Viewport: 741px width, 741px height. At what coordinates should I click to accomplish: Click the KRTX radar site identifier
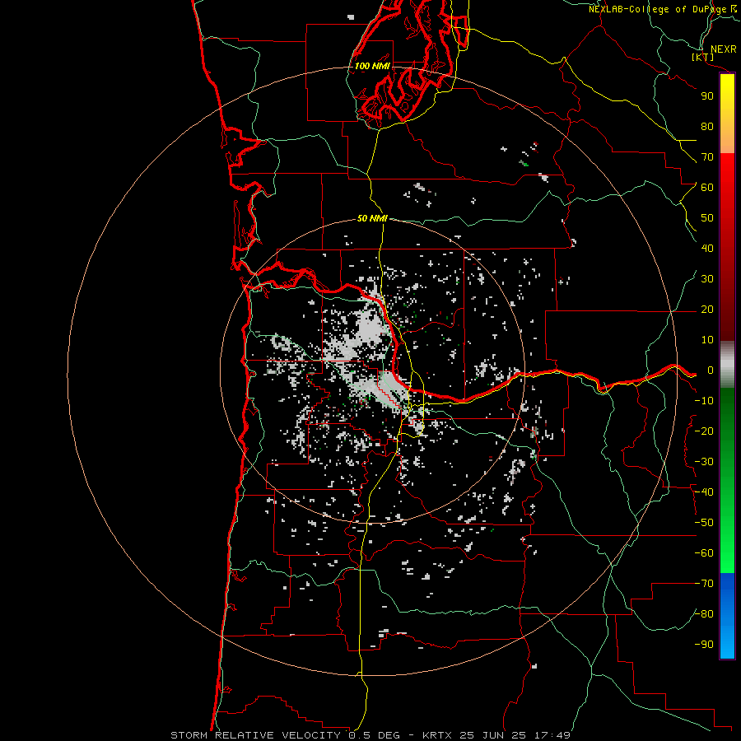click(x=437, y=735)
